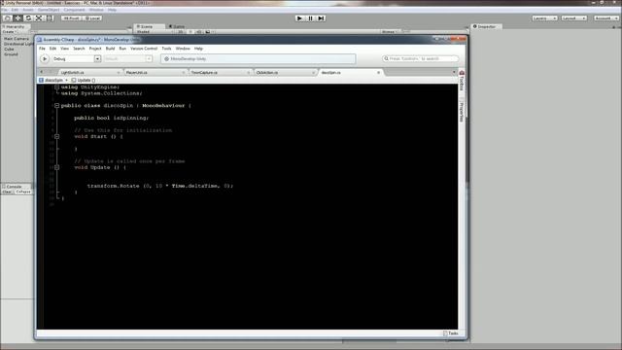Select Cube in the Hierarchy

tap(9, 50)
